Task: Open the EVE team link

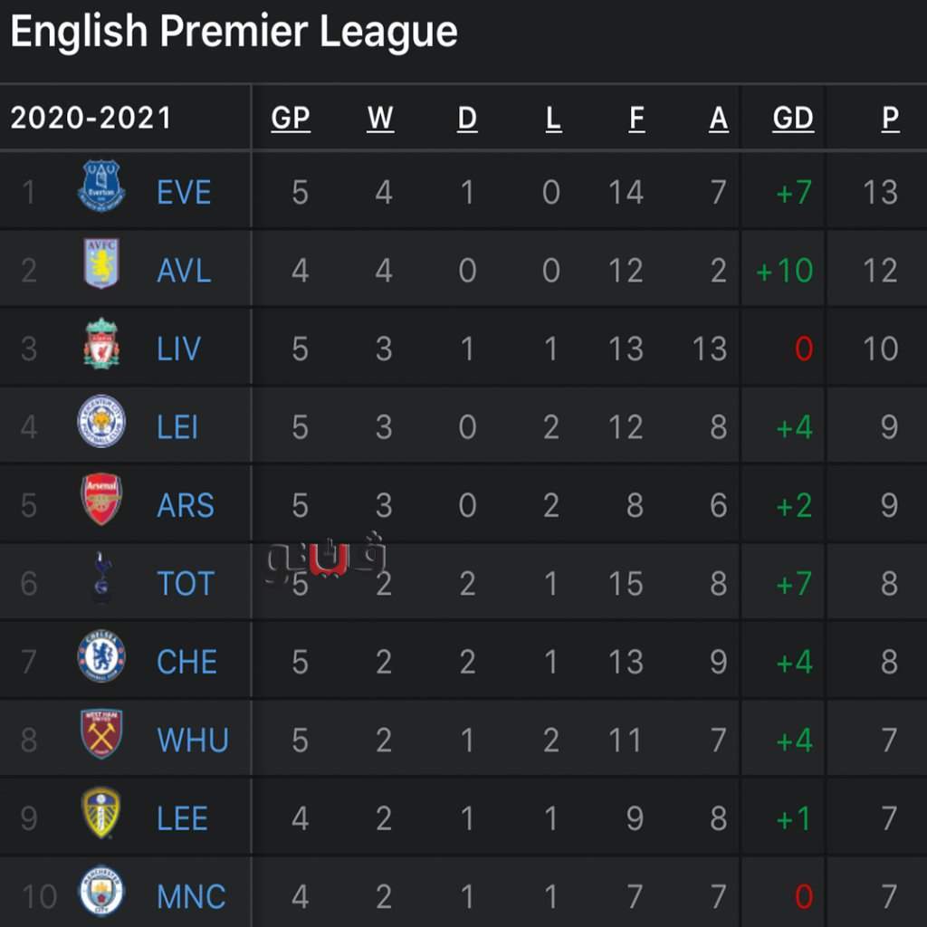Action: pos(184,193)
